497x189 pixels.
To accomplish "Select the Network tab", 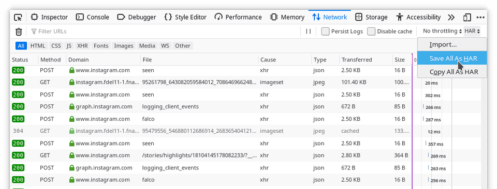I will pyautogui.click(x=330, y=17).
